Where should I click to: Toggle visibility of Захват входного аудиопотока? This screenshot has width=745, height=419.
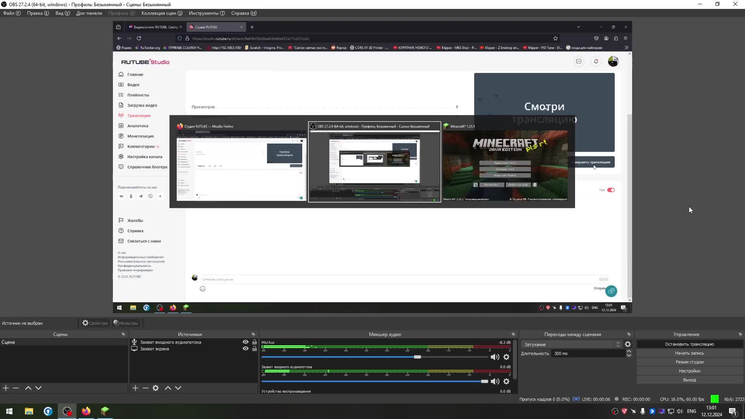[x=245, y=342]
